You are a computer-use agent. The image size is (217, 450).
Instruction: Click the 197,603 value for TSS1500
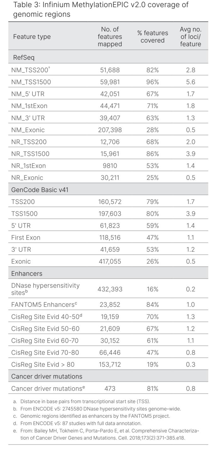click(110, 214)
